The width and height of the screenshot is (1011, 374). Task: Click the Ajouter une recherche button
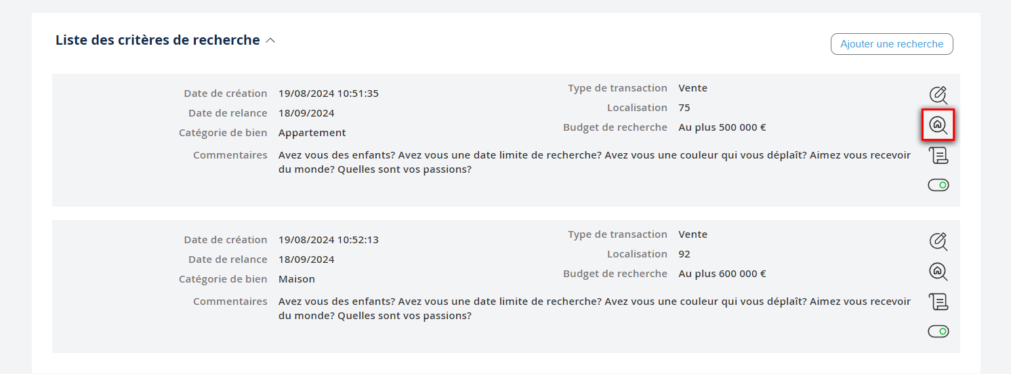click(892, 44)
